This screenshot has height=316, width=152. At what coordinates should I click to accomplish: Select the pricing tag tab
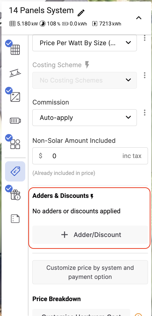15,171
